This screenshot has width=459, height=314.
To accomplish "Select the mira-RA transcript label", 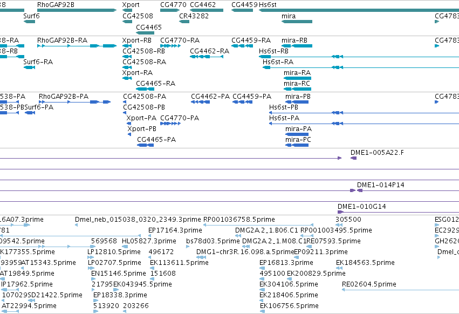I will (x=297, y=73).
